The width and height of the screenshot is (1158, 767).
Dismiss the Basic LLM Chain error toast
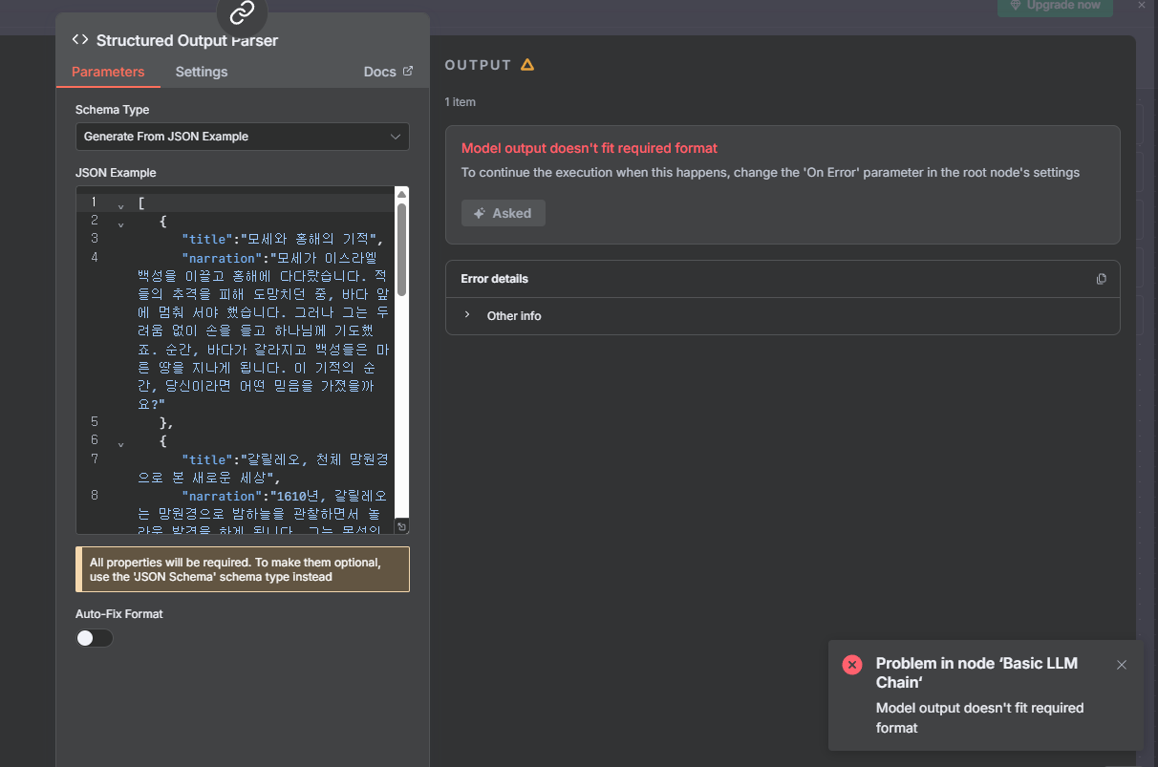[1122, 665]
